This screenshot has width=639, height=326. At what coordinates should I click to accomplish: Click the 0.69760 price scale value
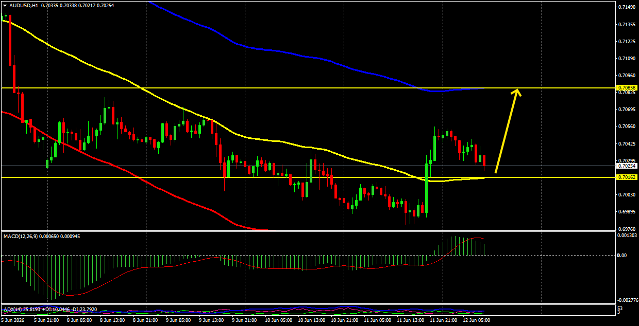point(627,229)
